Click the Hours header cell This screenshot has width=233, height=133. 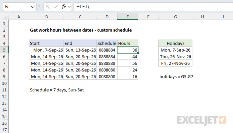[127, 43]
